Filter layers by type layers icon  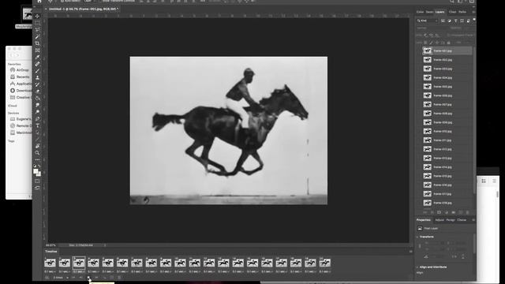click(x=456, y=21)
